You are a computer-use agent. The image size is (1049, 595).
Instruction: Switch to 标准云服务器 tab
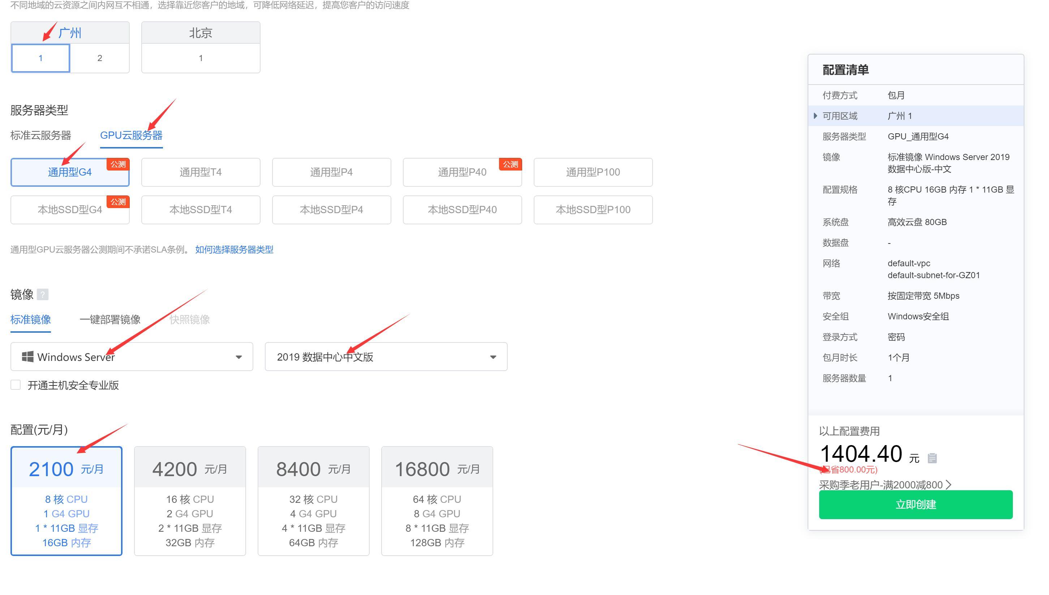(40, 135)
